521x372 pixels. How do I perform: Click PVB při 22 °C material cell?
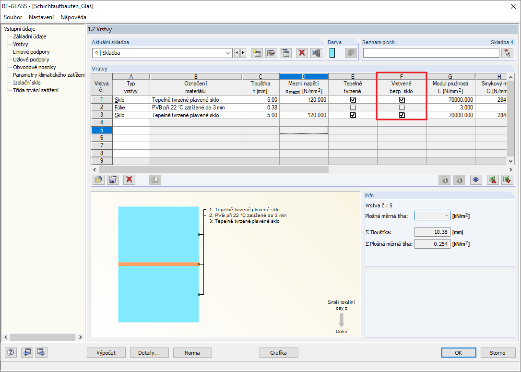pyautogui.click(x=196, y=108)
